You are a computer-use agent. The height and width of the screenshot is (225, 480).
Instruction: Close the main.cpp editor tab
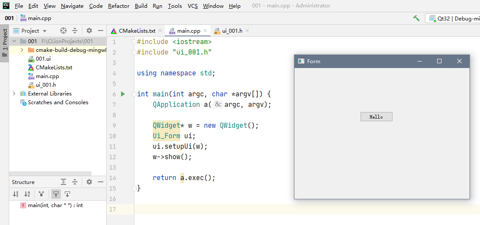[x=205, y=31]
